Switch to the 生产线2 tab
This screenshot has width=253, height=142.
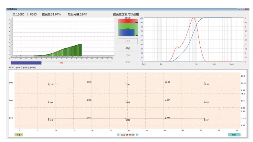point(18,68)
